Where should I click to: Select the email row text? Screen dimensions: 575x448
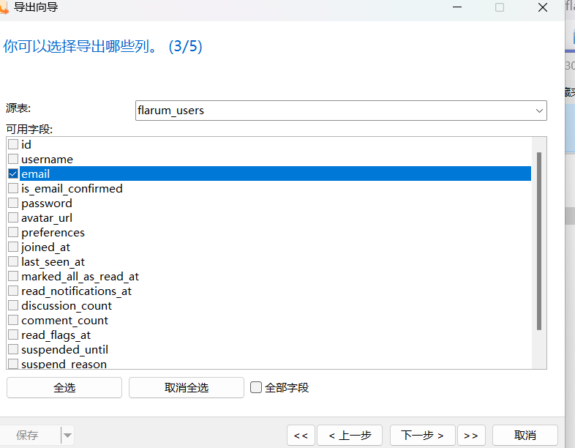(x=36, y=174)
